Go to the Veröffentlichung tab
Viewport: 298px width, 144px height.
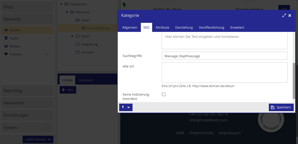click(x=212, y=27)
